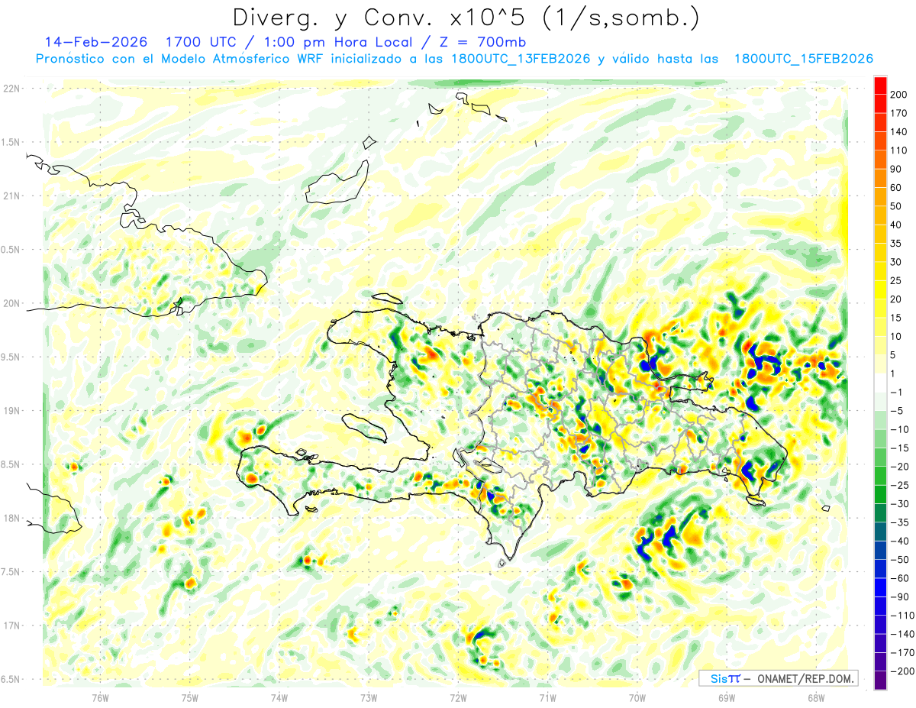This screenshot has height=708, width=916.
Task: Click the '20N' latitude label
Action: coord(11,303)
